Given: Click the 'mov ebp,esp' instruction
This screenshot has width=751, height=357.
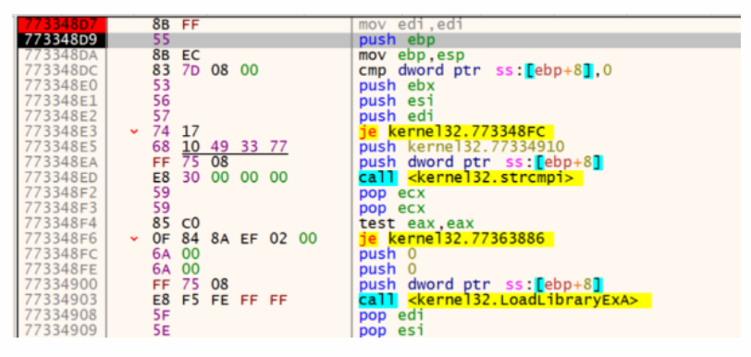Looking at the screenshot, I should click(x=411, y=55).
